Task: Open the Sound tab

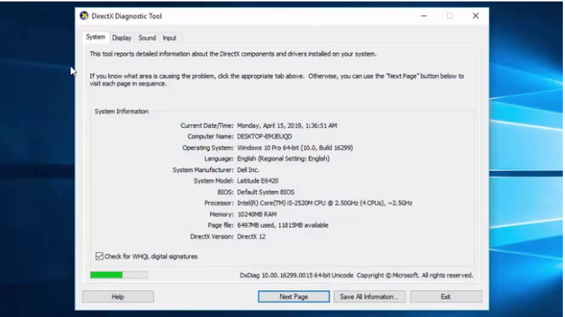Action: coord(147,38)
